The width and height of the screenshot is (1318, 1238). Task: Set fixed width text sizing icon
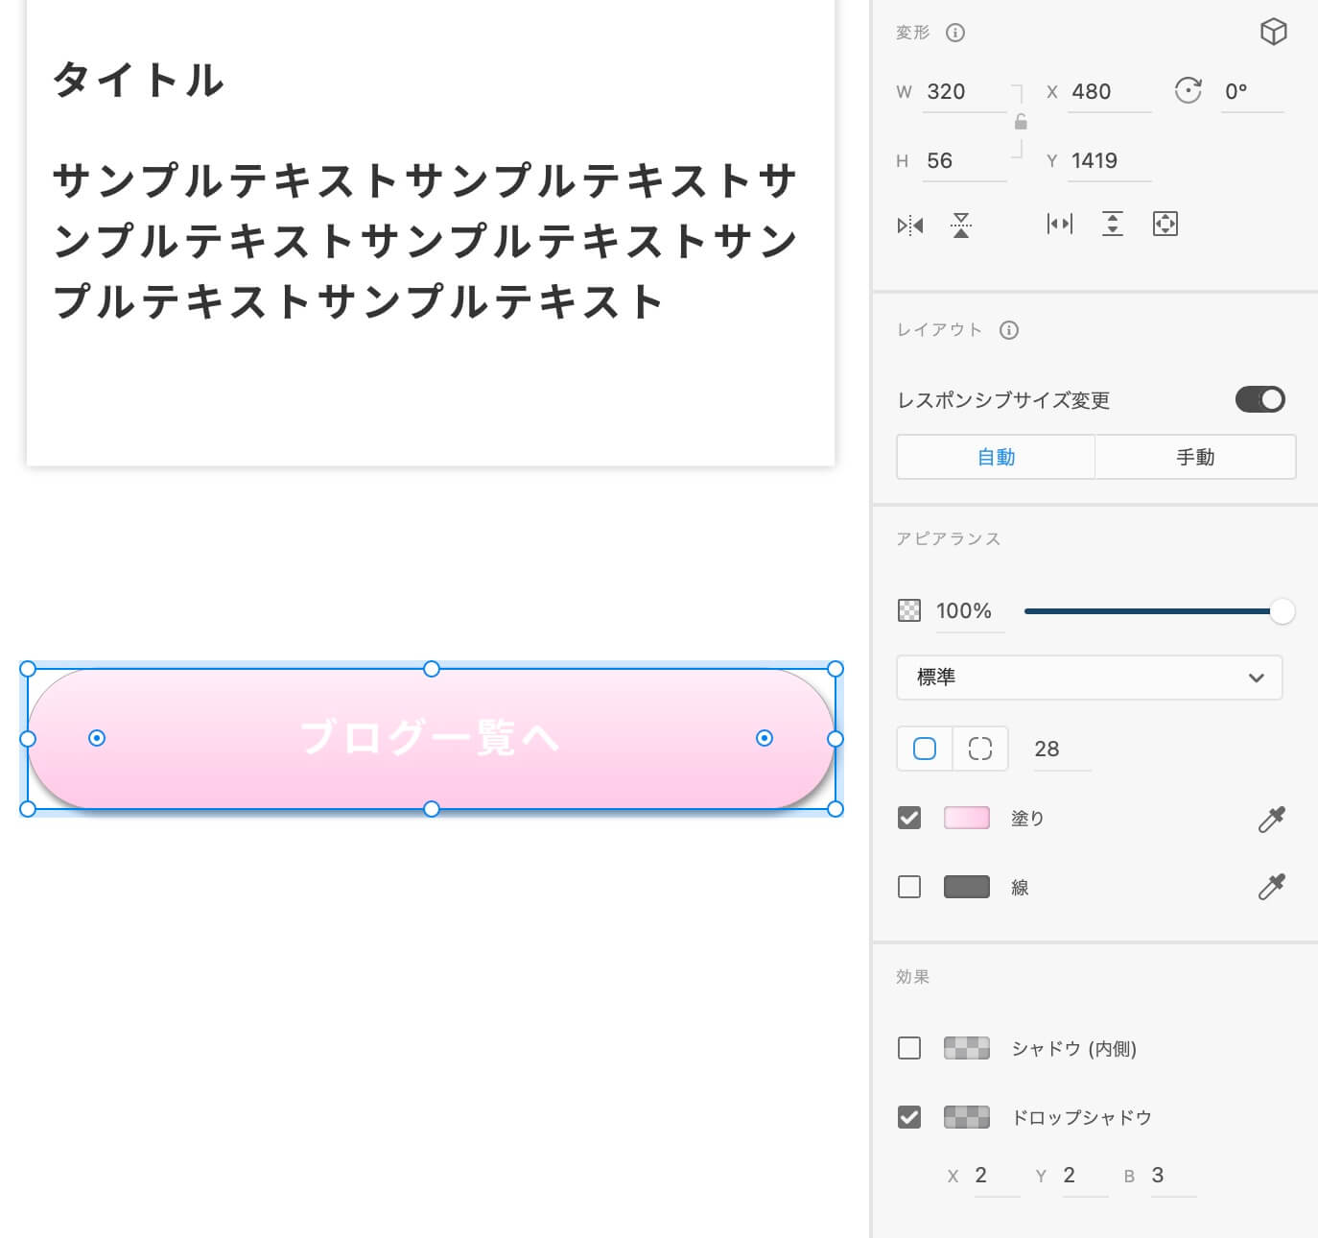pos(1060,225)
